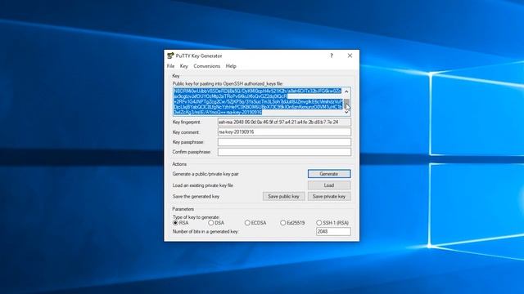Click the Generate button
The height and width of the screenshot is (294, 524).
(329, 174)
